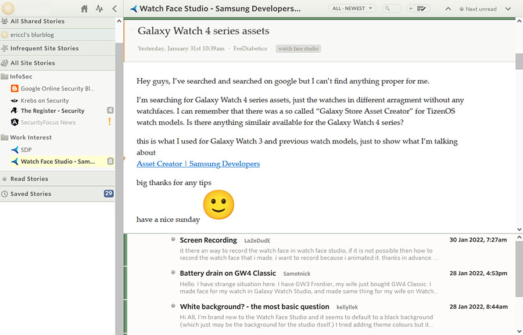The width and height of the screenshot is (523, 335).
Task: Collapse the InfoSec folder
Action: 5,77
